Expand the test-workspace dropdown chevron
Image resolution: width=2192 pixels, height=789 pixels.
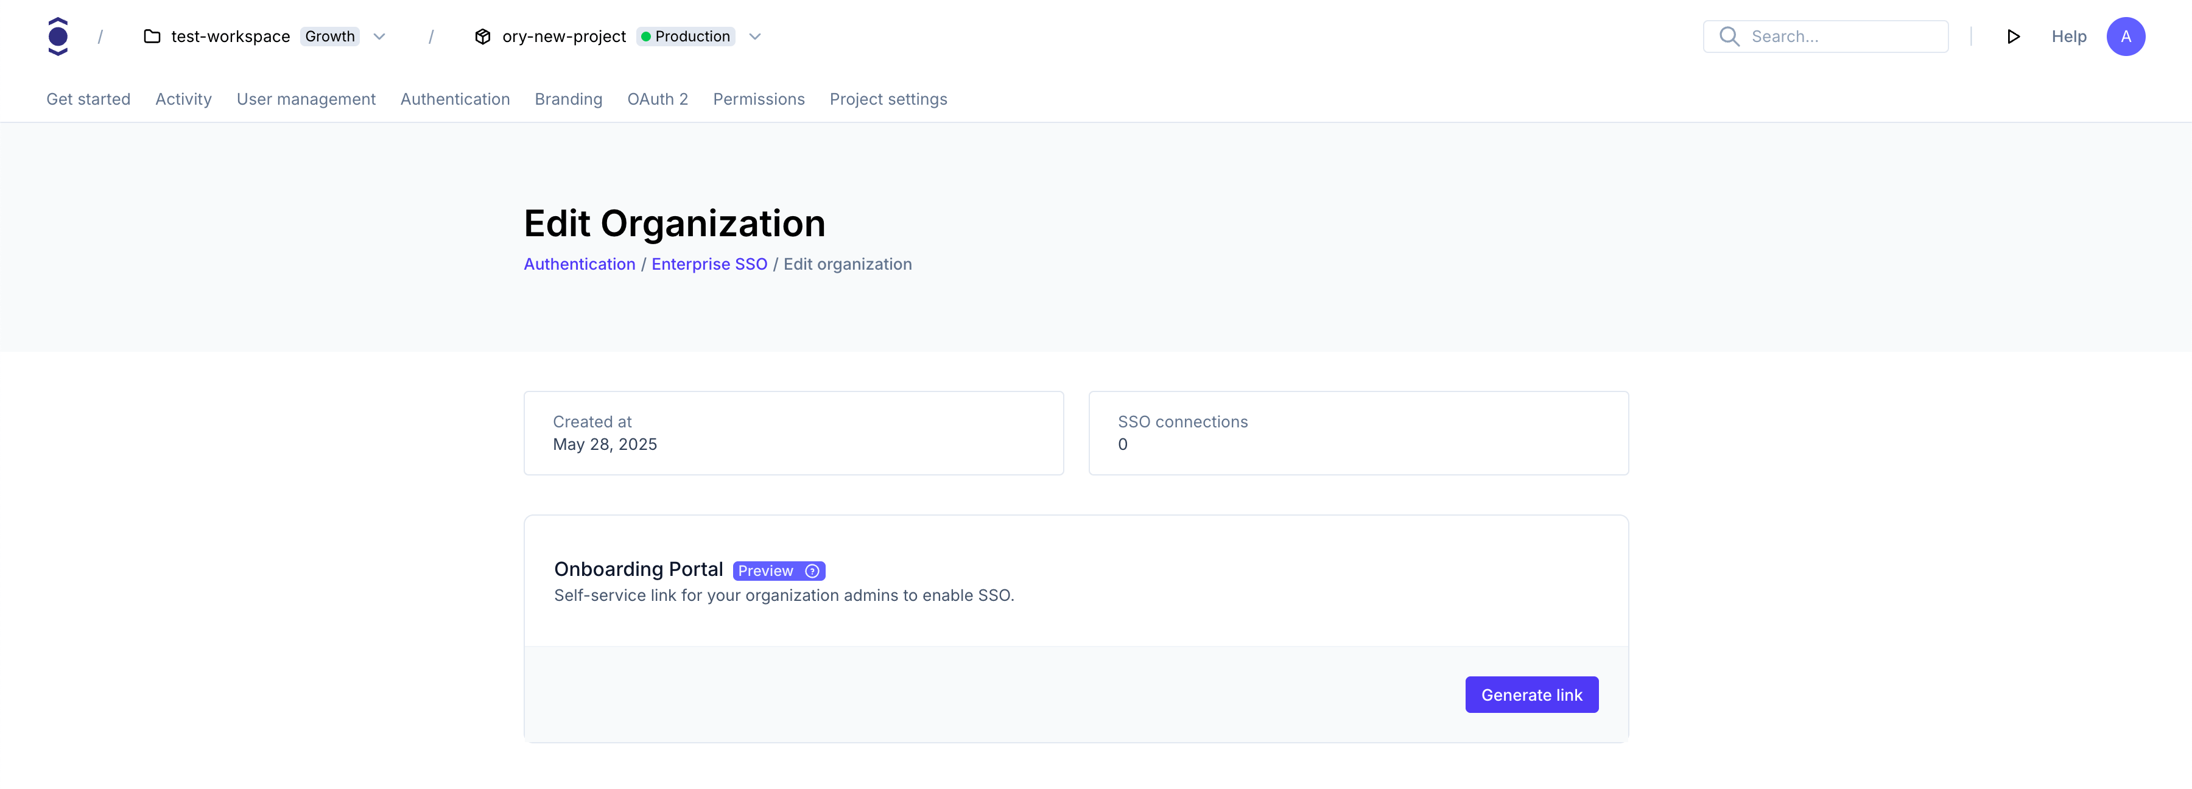pos(379,37)
